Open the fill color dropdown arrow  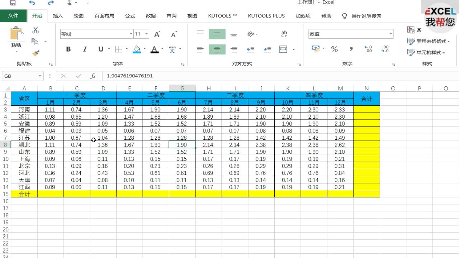pyautogui.click(x=145, y=49)
